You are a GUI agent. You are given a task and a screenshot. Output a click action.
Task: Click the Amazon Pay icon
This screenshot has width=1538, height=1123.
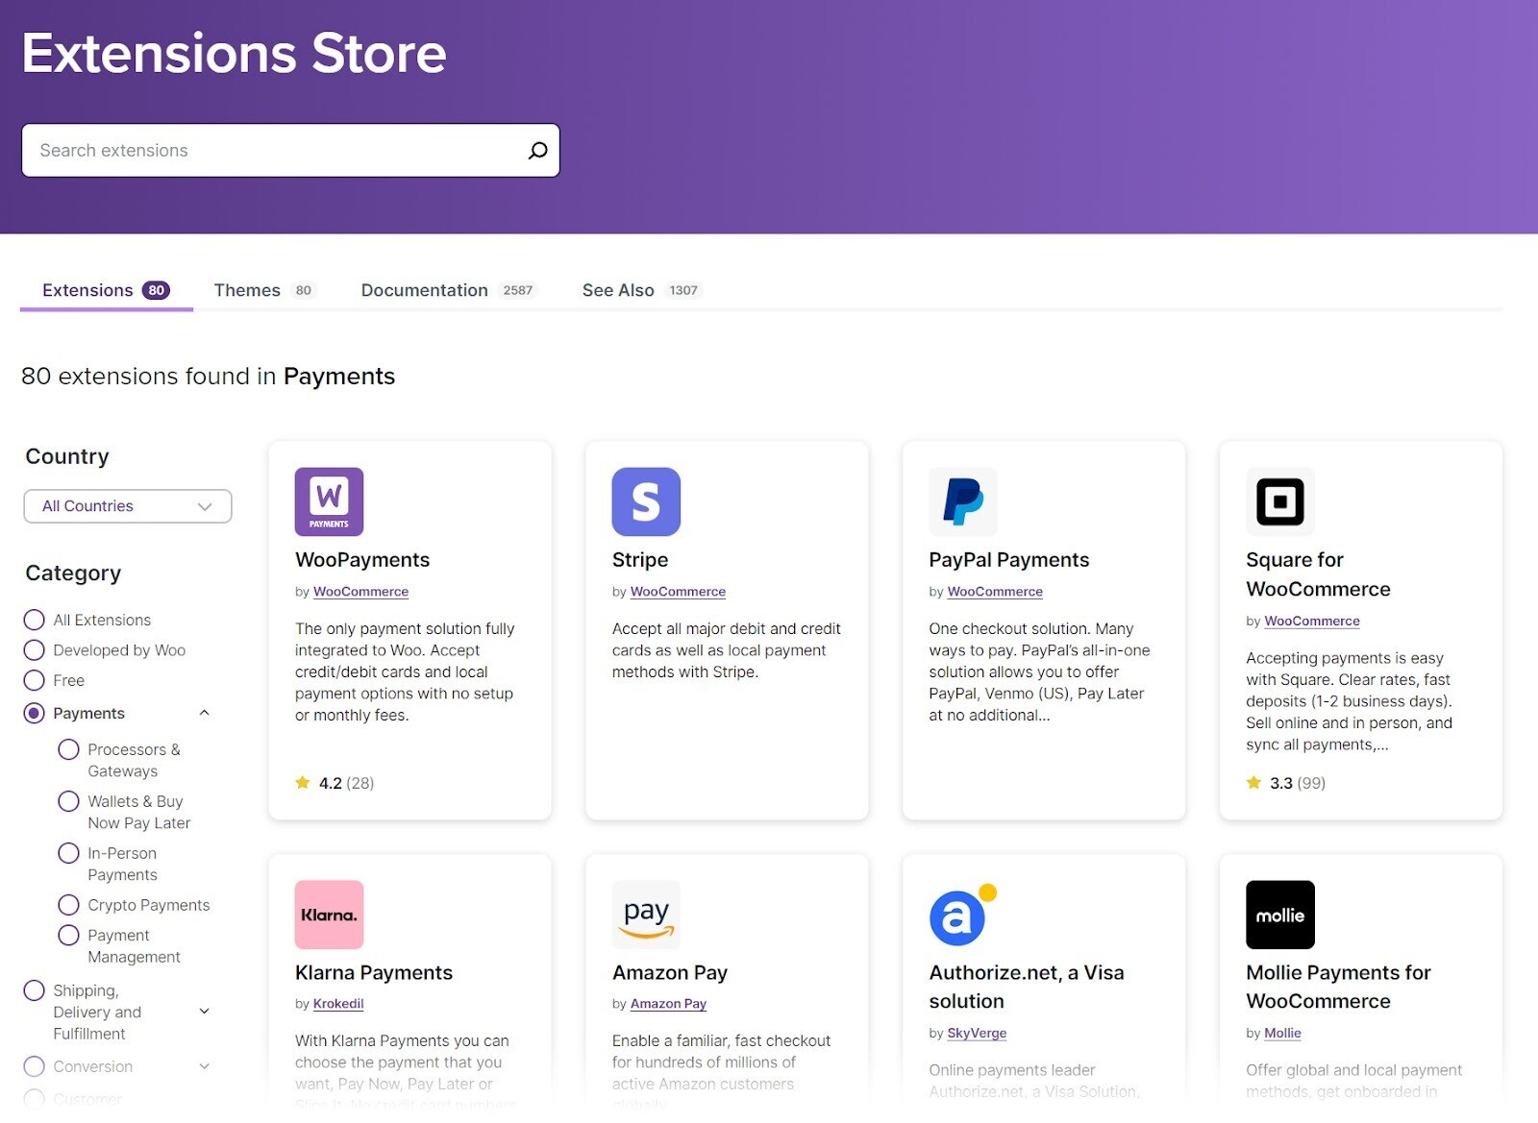[646, 914]
